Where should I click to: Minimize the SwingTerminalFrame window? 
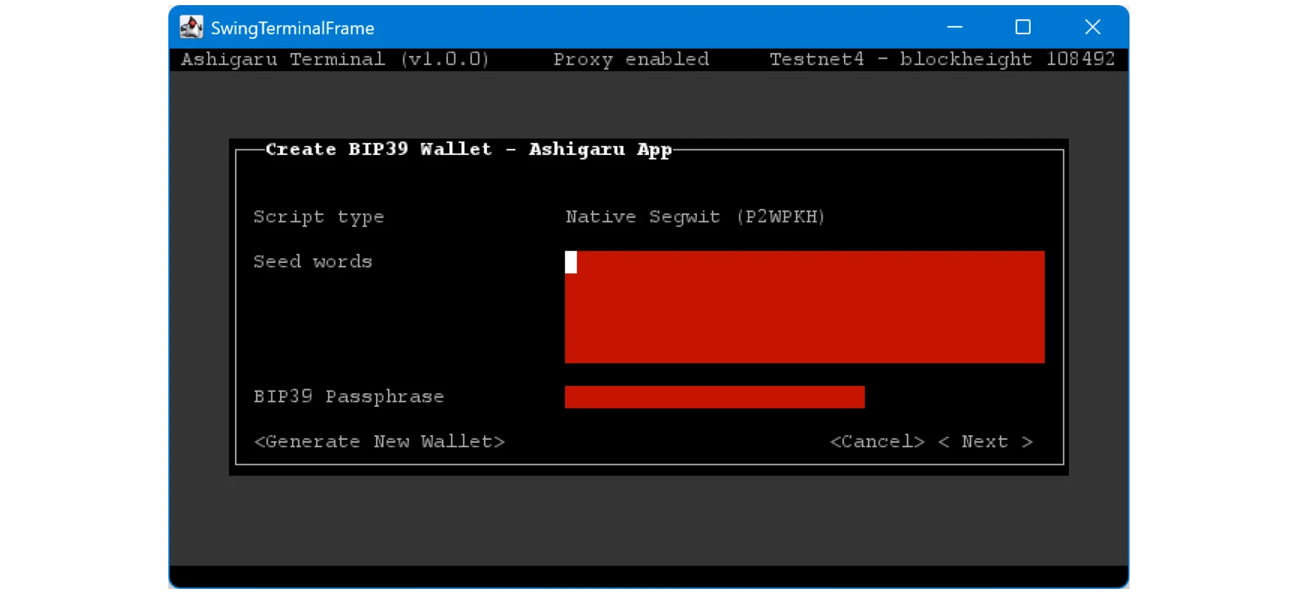pyautogui.click(x=955, y=27)
